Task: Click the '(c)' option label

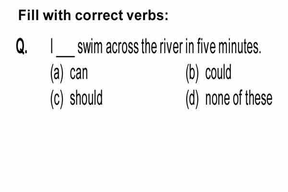Action: click(57, 99)
